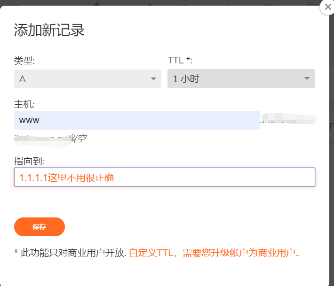
Task: Click the 主机 field containing www
Action: 137,120
